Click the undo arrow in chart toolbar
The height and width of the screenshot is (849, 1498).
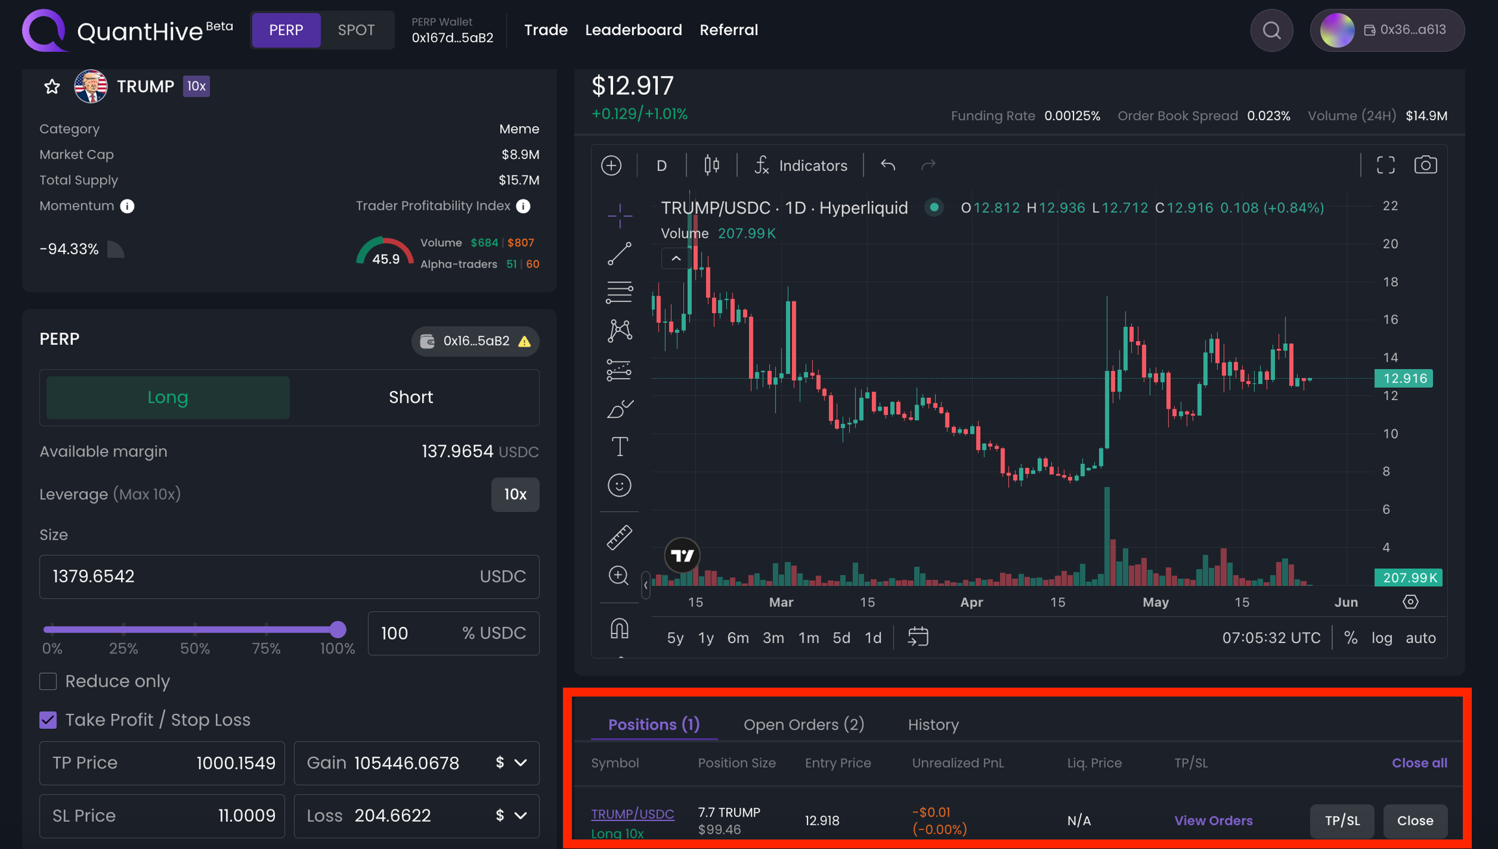(887, 165)
